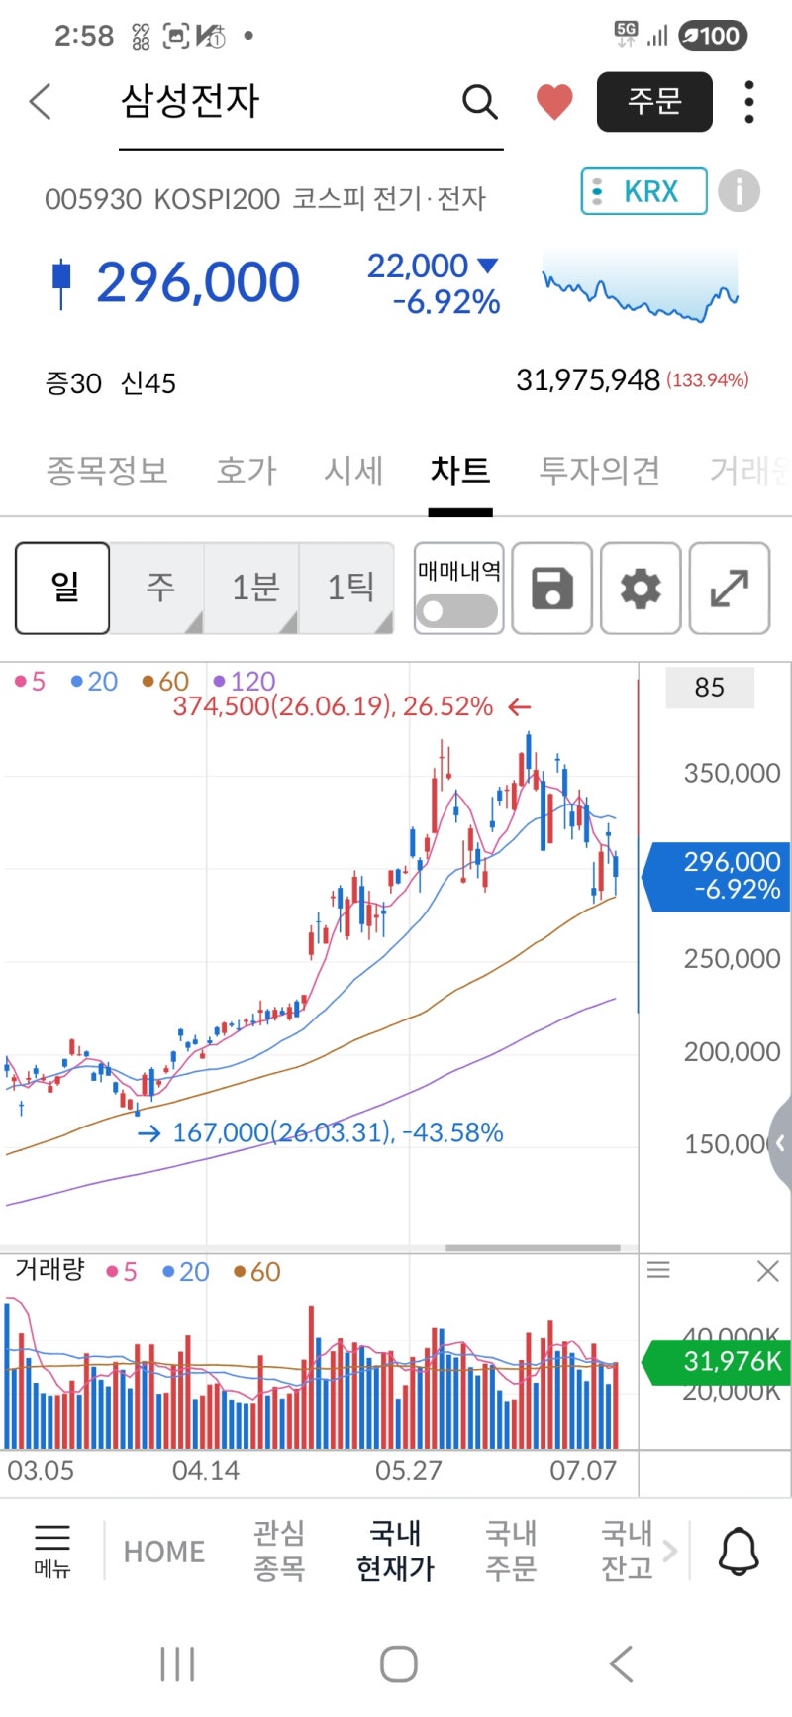Click the 120-day moving average legend

pyautogui.click(x=245, y=682)
